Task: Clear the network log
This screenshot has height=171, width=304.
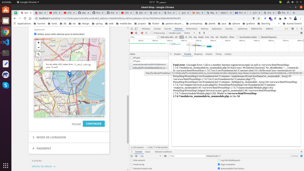Action: 136,33
